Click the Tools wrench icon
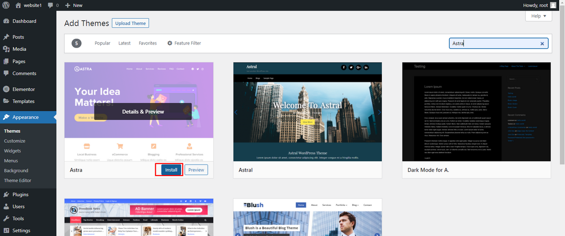Viewport: 565px width, 236px height. tap(6, 218)
